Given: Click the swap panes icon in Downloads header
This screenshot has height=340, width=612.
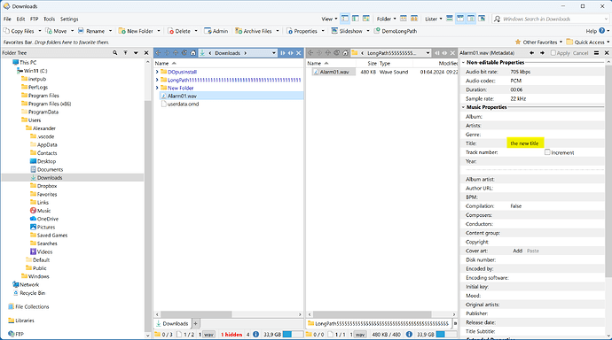Looking at the screenshot, I should point(290,53).
